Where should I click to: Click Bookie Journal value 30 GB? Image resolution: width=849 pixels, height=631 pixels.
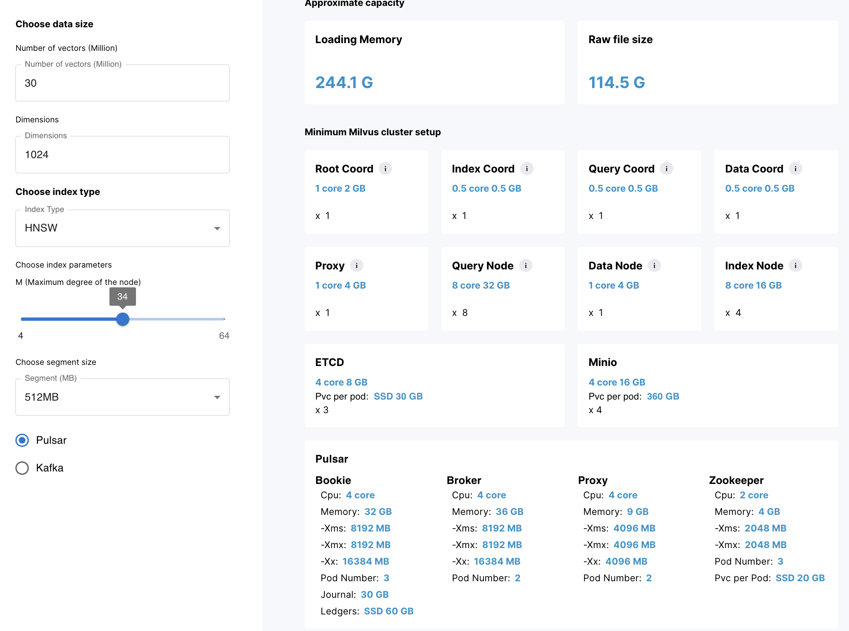click(x=374, y=595)
